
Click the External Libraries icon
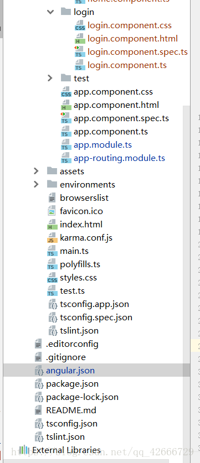[24, 450]
